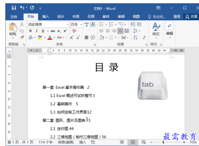Click the zoom slider handle
199x146 pixels.
(163, 142)
